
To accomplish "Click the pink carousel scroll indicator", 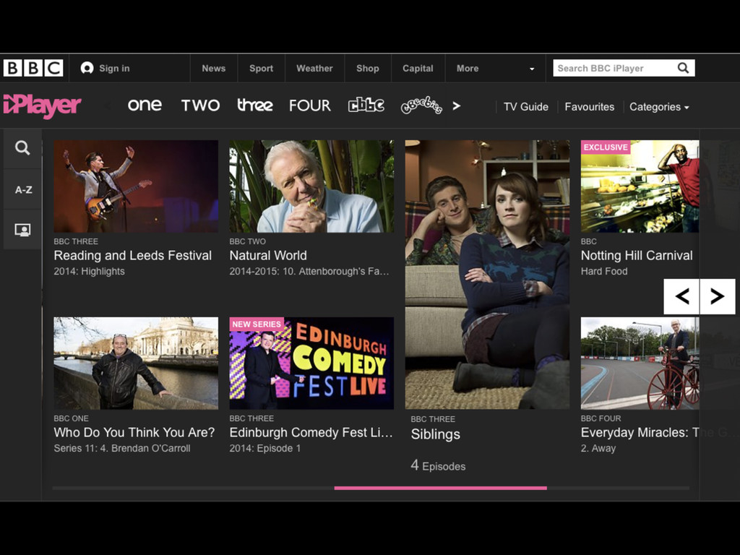I will [x=440, y=488].
